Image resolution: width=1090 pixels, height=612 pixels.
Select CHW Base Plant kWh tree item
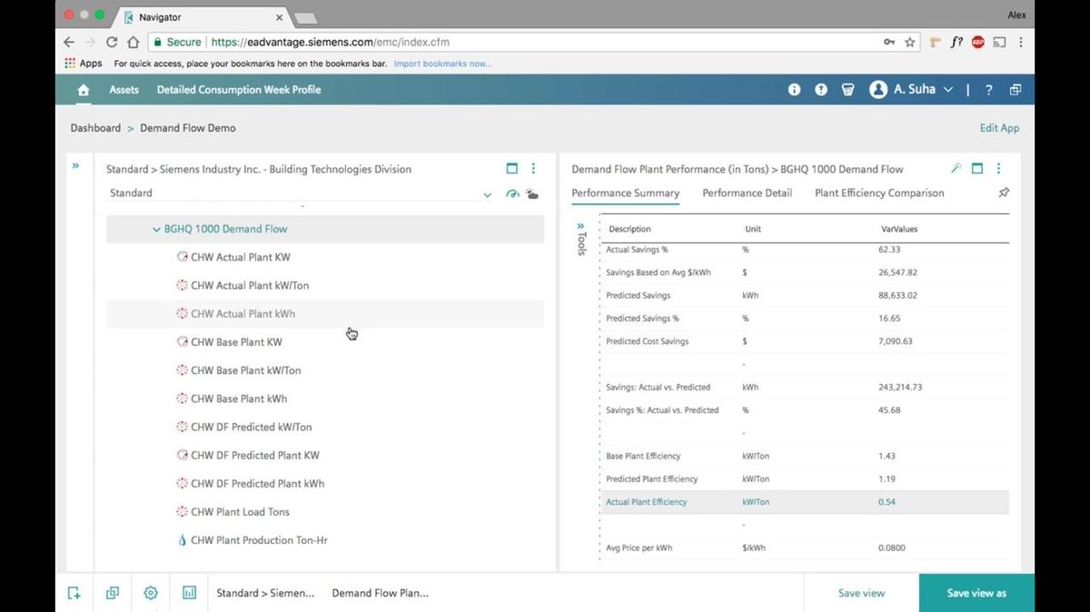(x=239, y=399)
